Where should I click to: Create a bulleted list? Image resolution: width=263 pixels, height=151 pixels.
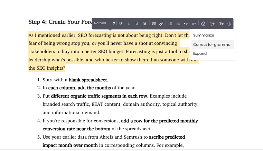tap(178, 23)
